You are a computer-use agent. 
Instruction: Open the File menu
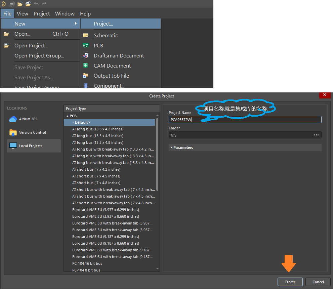point(7,13)
